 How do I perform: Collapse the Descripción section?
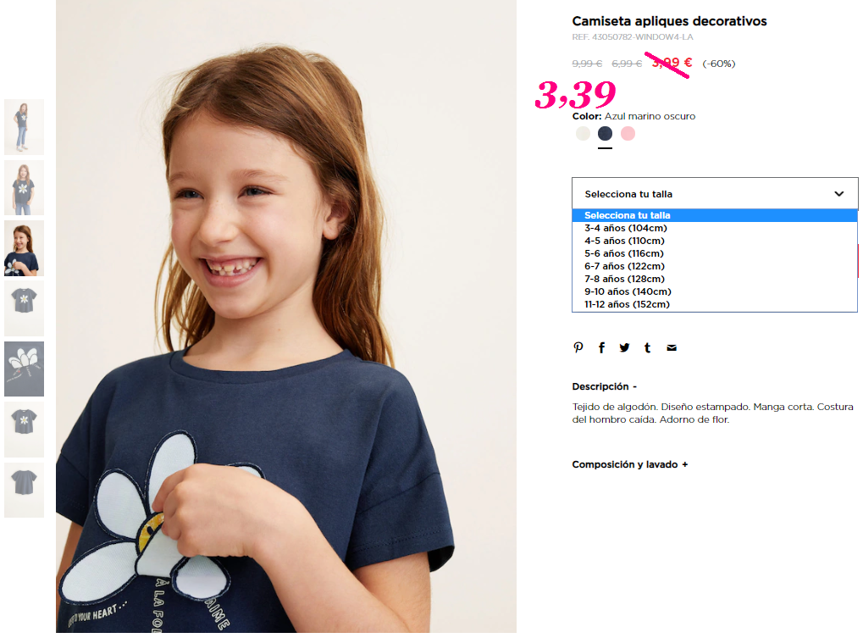(605, 386)
